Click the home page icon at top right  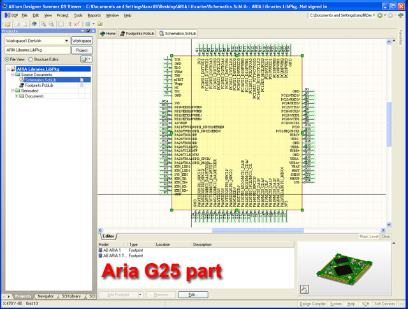pos(401,15)
